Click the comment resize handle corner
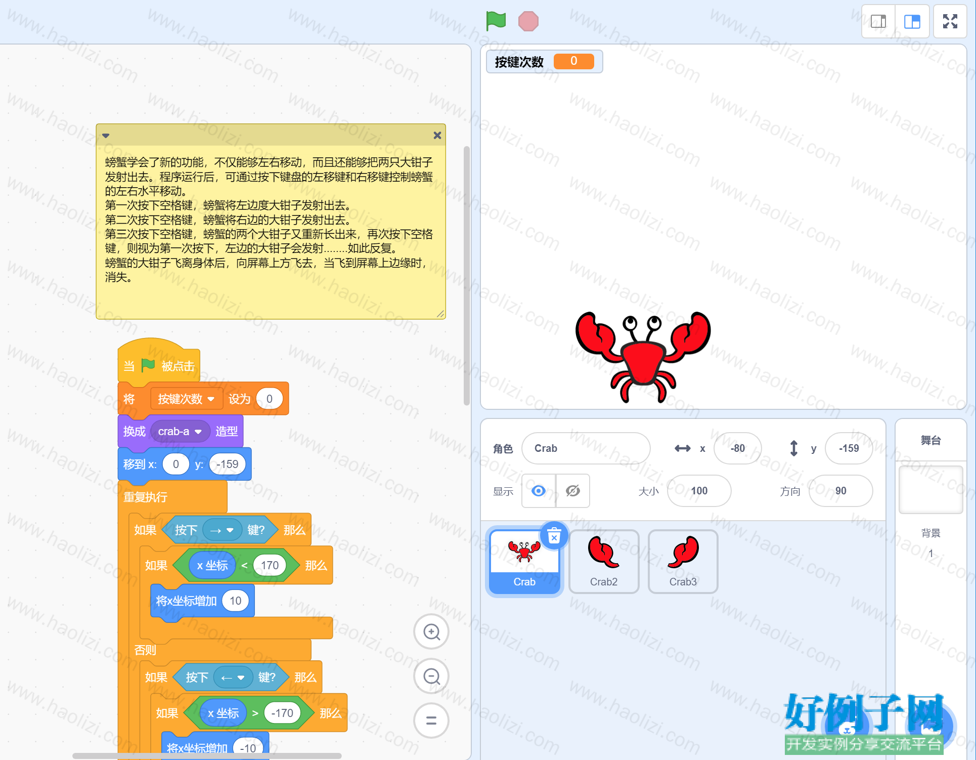Viewport: 976px width, 760px height. click(440, 314)
